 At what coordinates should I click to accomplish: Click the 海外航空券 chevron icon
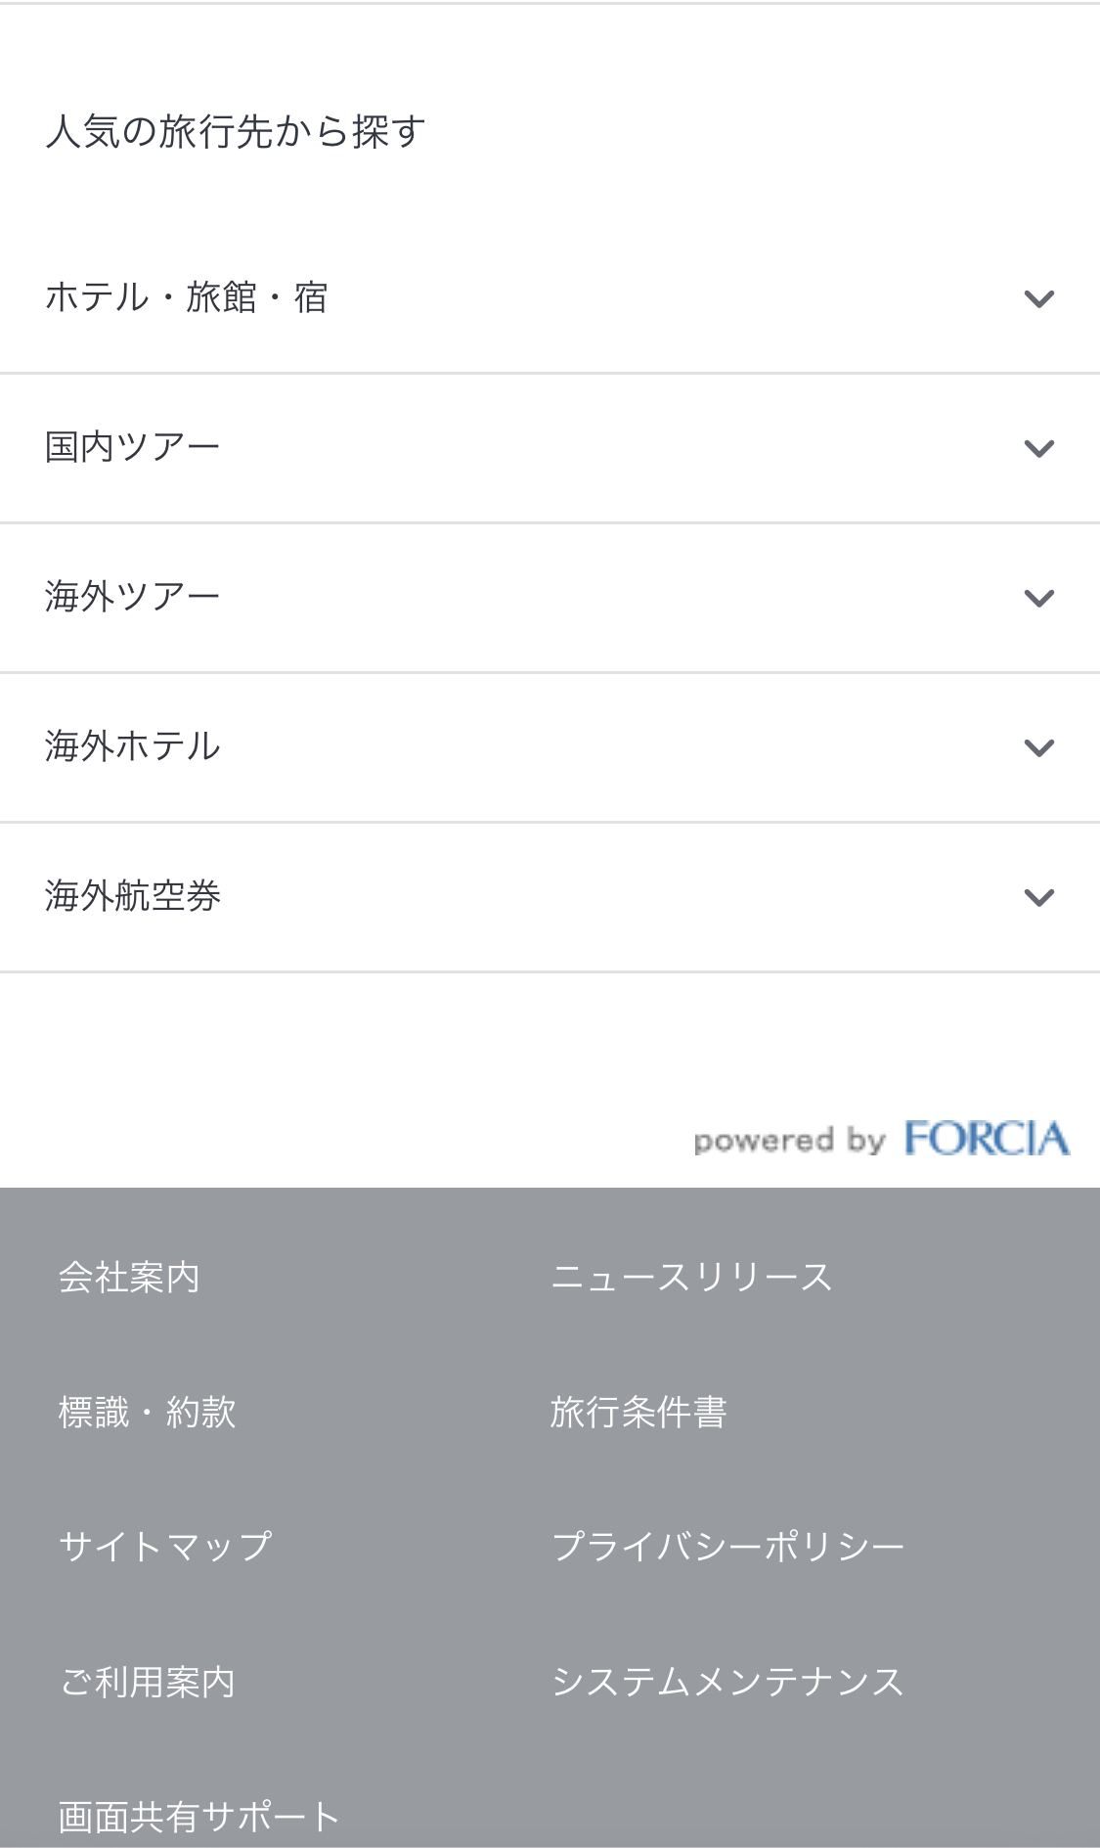(1038, 897)
